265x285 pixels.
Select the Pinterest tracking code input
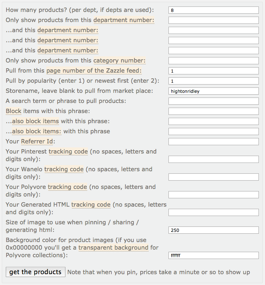pyautogui.click(x=213, y=159)
